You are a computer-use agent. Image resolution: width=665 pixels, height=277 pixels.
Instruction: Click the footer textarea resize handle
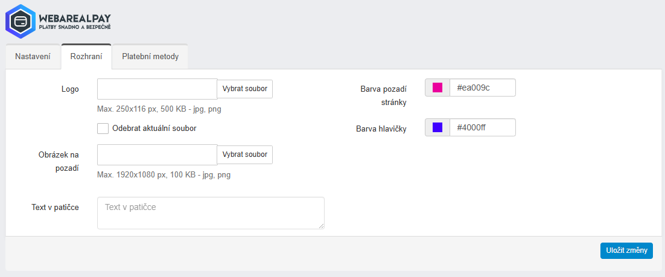pos(321,226)
